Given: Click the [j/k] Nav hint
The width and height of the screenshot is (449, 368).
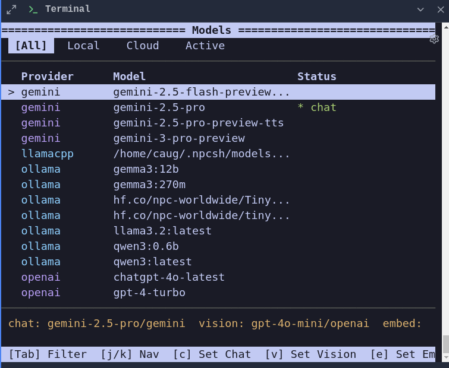Looking at the screenshot, I should click(130, 354).
